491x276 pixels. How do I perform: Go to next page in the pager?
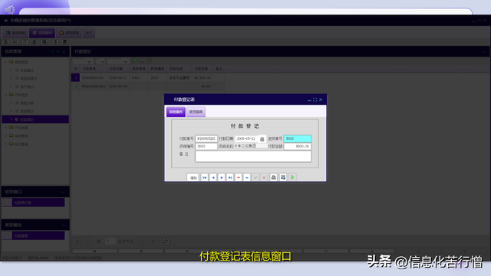[143, 242]
